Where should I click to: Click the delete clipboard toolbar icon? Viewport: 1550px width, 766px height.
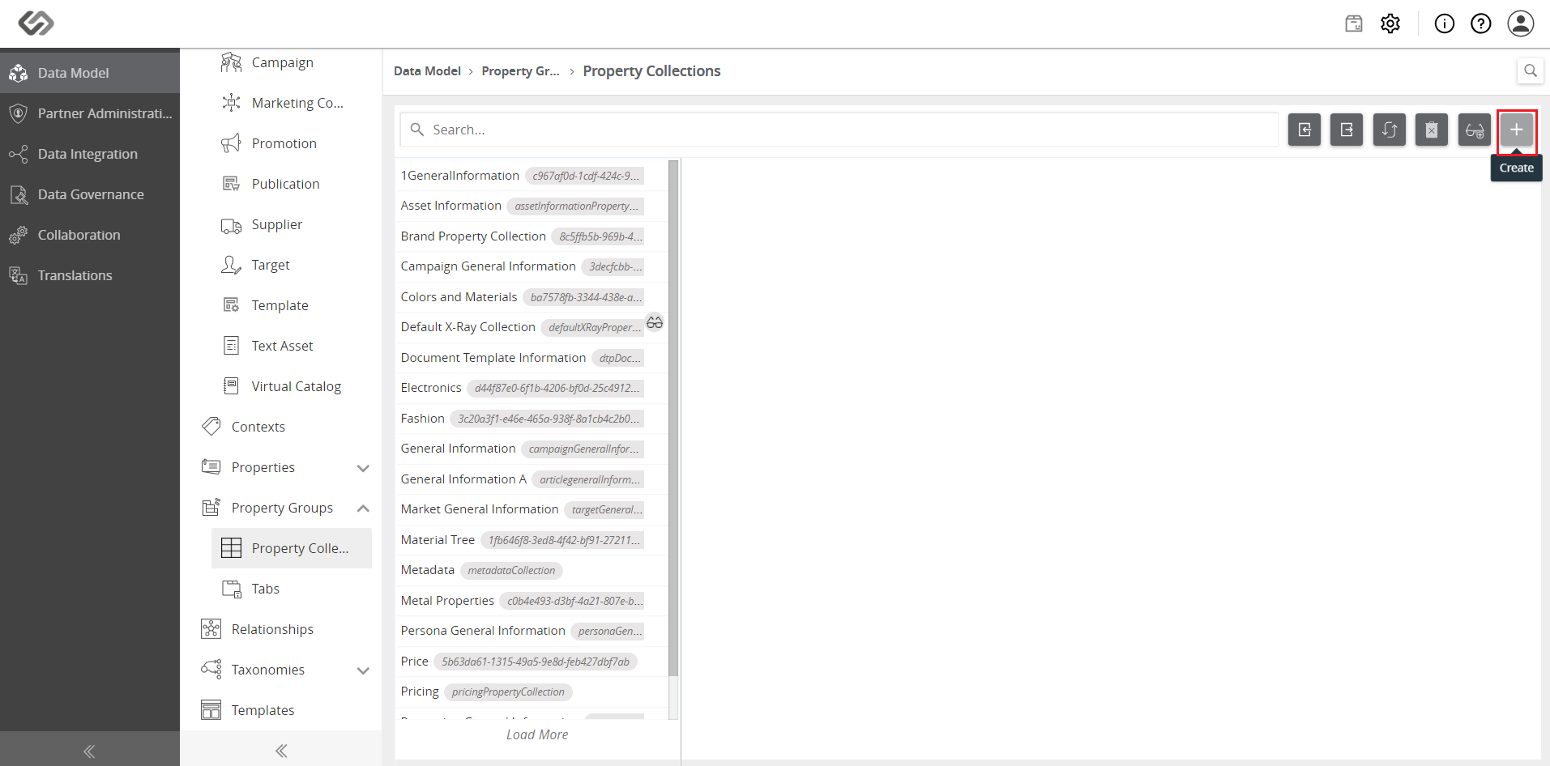coord(1432,130)
